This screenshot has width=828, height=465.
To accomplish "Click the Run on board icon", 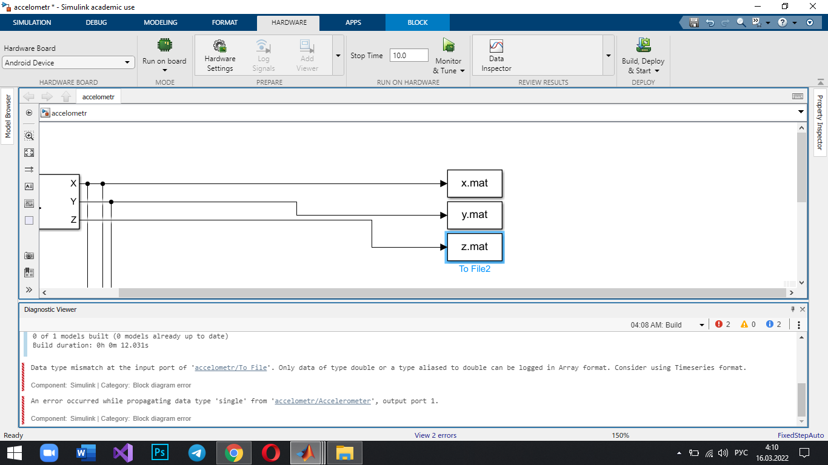I will pyautogui.click(x=164, y=45).
